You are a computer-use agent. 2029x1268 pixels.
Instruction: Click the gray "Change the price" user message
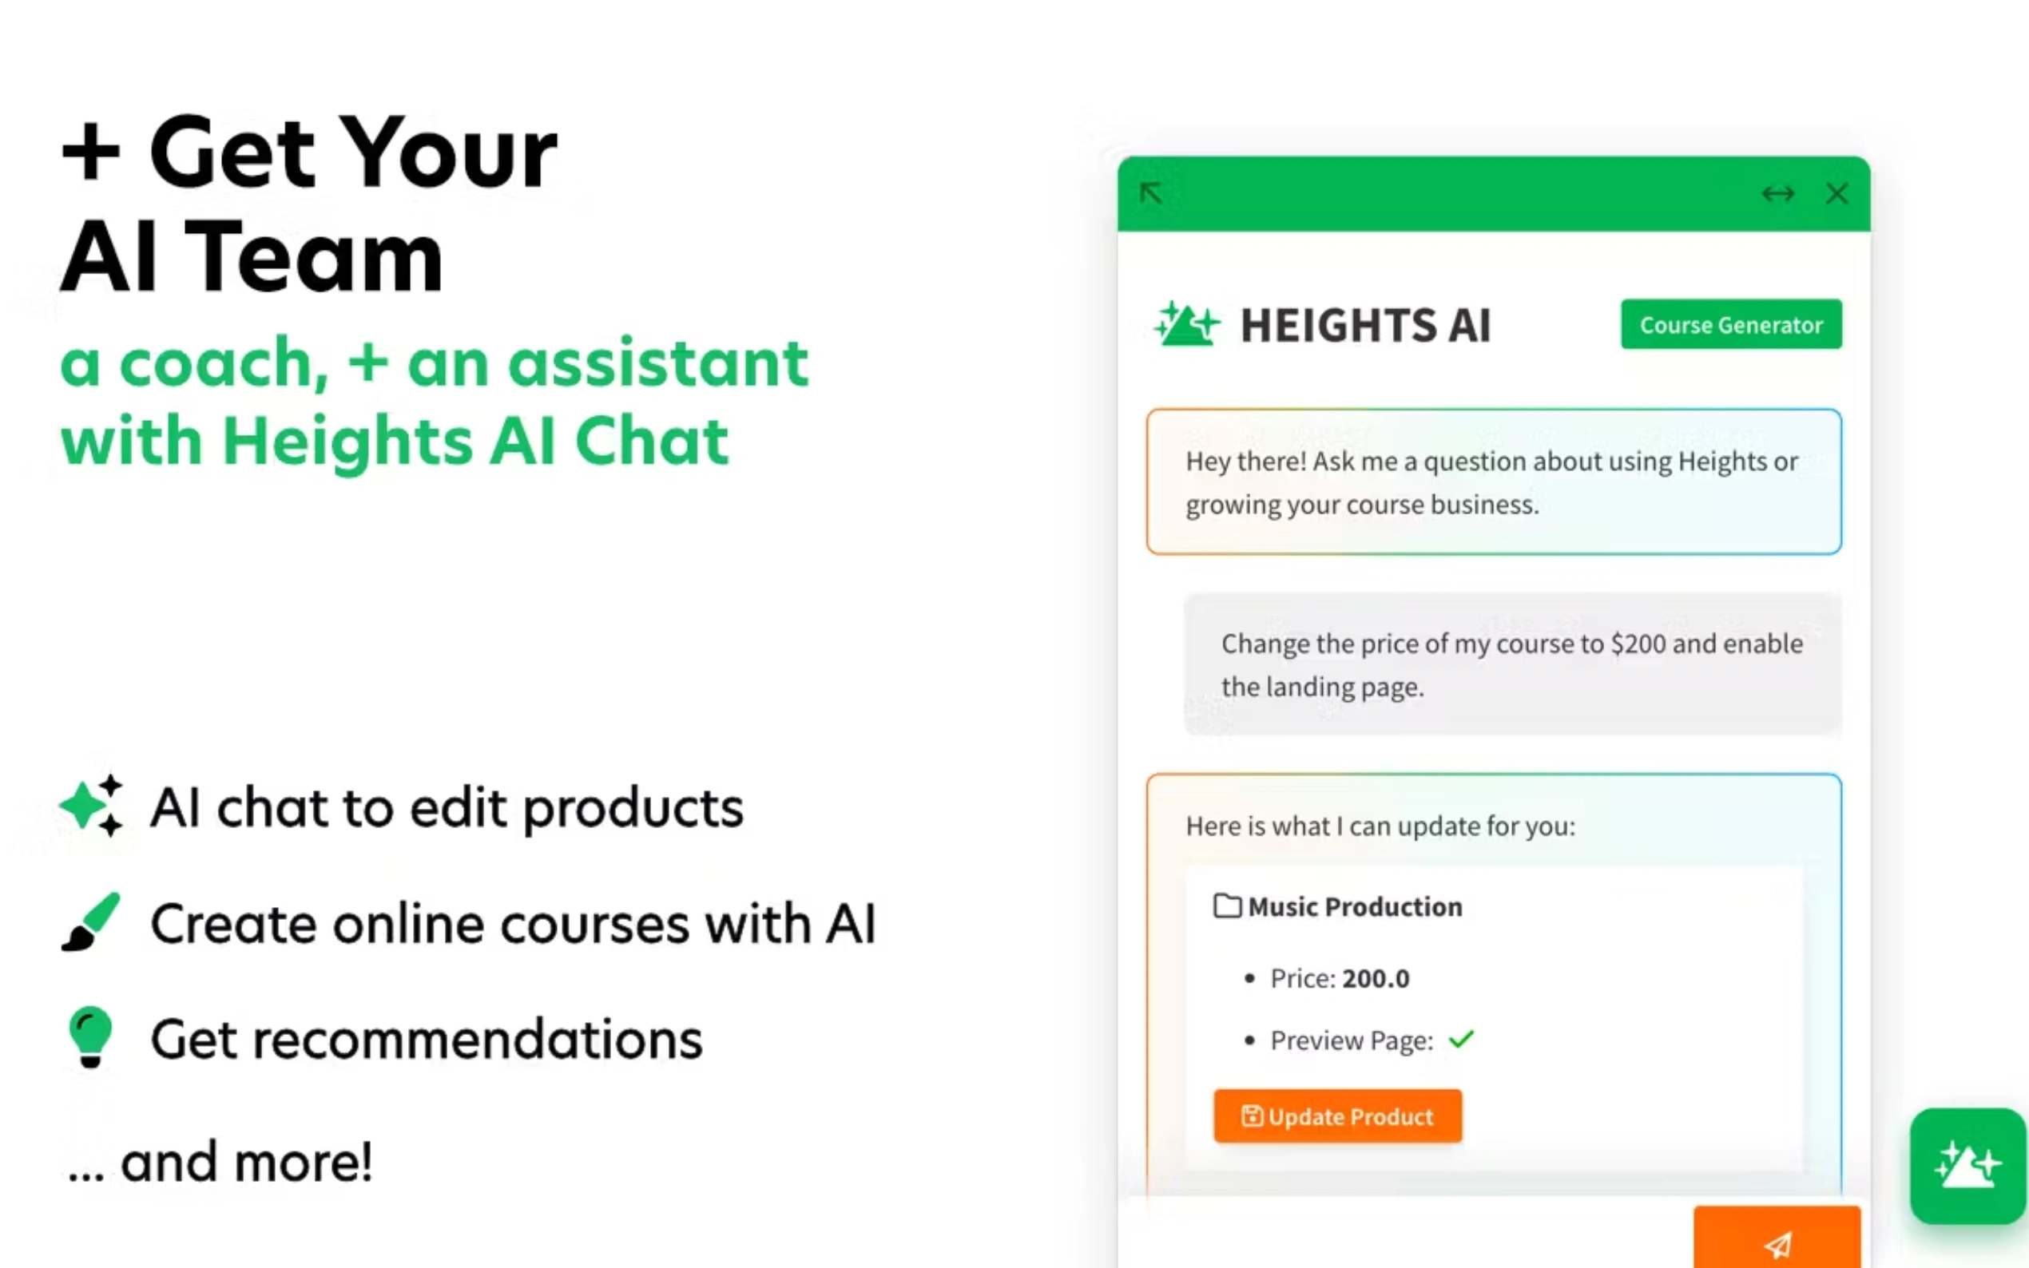click(1511, 664)
